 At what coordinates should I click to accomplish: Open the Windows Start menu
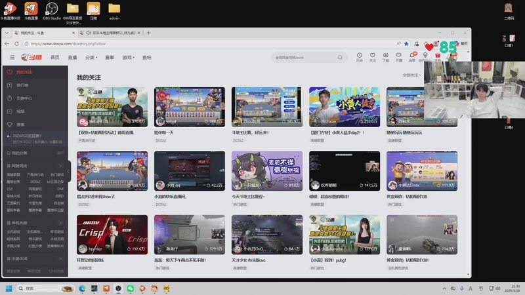tap(9, 288)
